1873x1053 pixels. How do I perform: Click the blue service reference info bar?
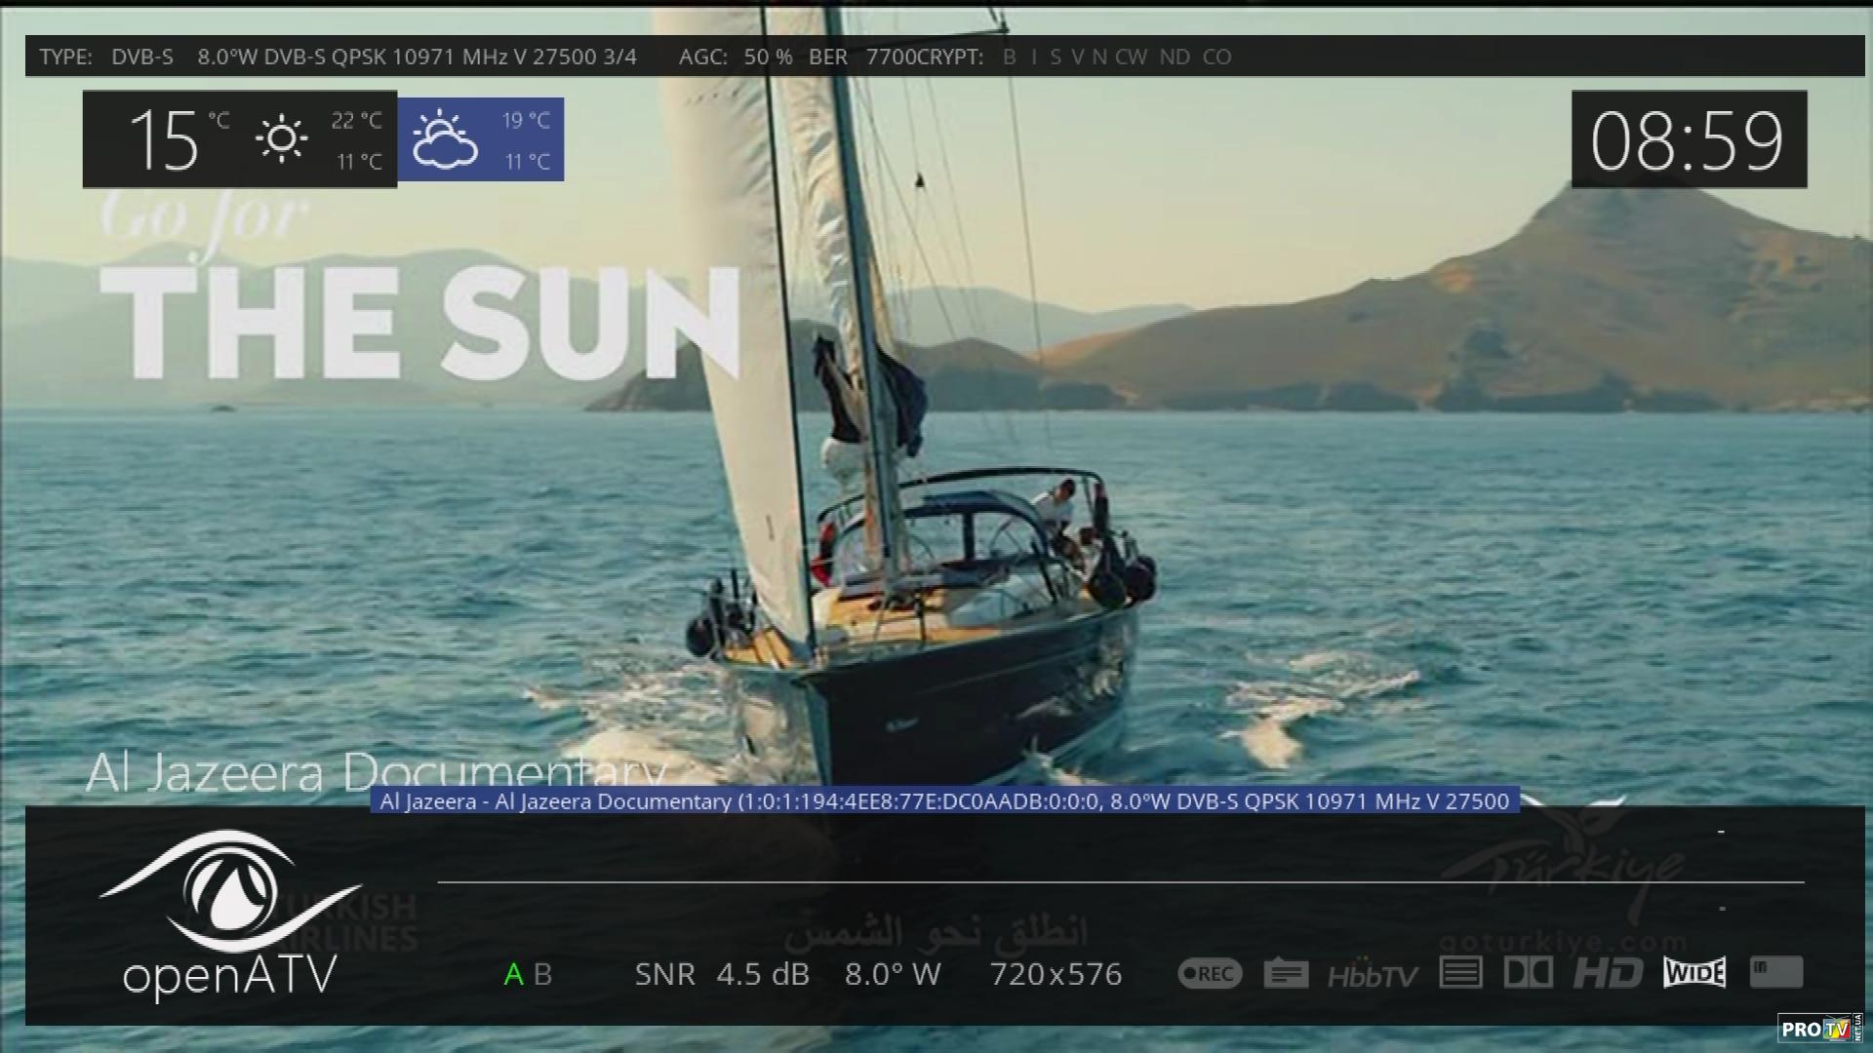943,800
